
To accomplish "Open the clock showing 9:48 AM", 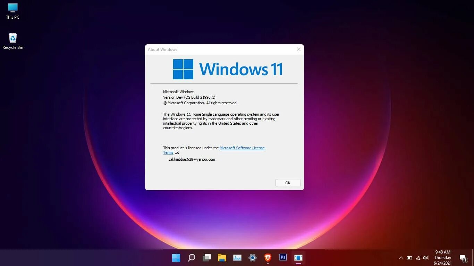I will click(443, 258).
